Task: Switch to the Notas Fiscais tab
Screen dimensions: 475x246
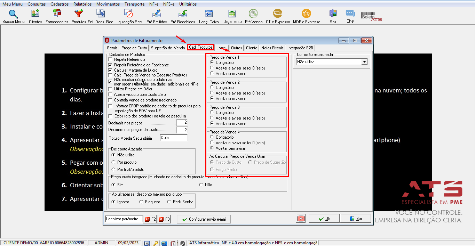Action: pos(272,48)
